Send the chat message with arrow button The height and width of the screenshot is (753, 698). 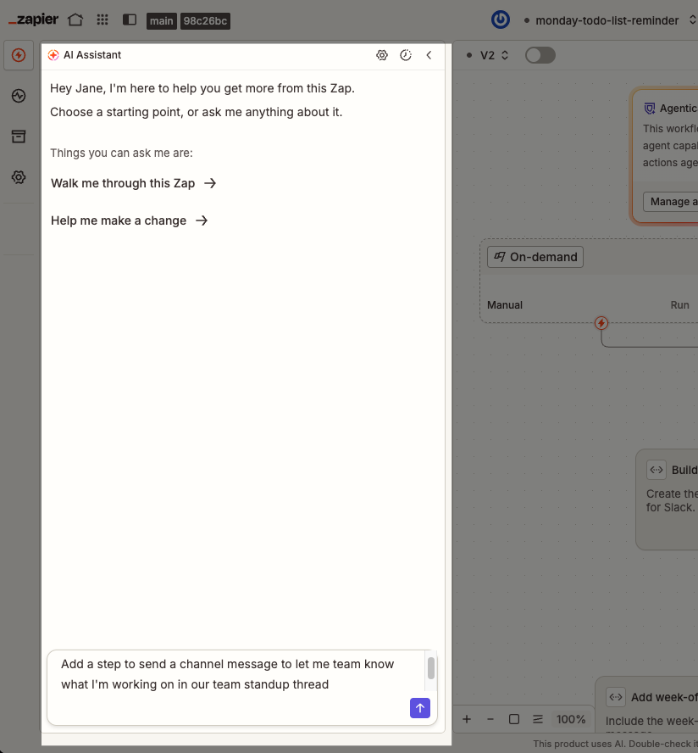click(x=420, y=708)
